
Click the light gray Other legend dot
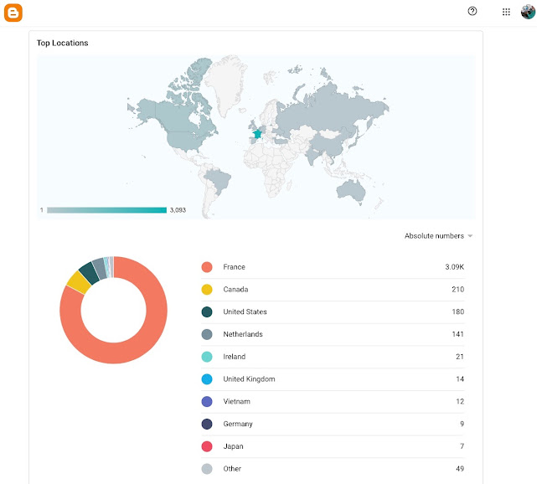[x=207, y=469]
